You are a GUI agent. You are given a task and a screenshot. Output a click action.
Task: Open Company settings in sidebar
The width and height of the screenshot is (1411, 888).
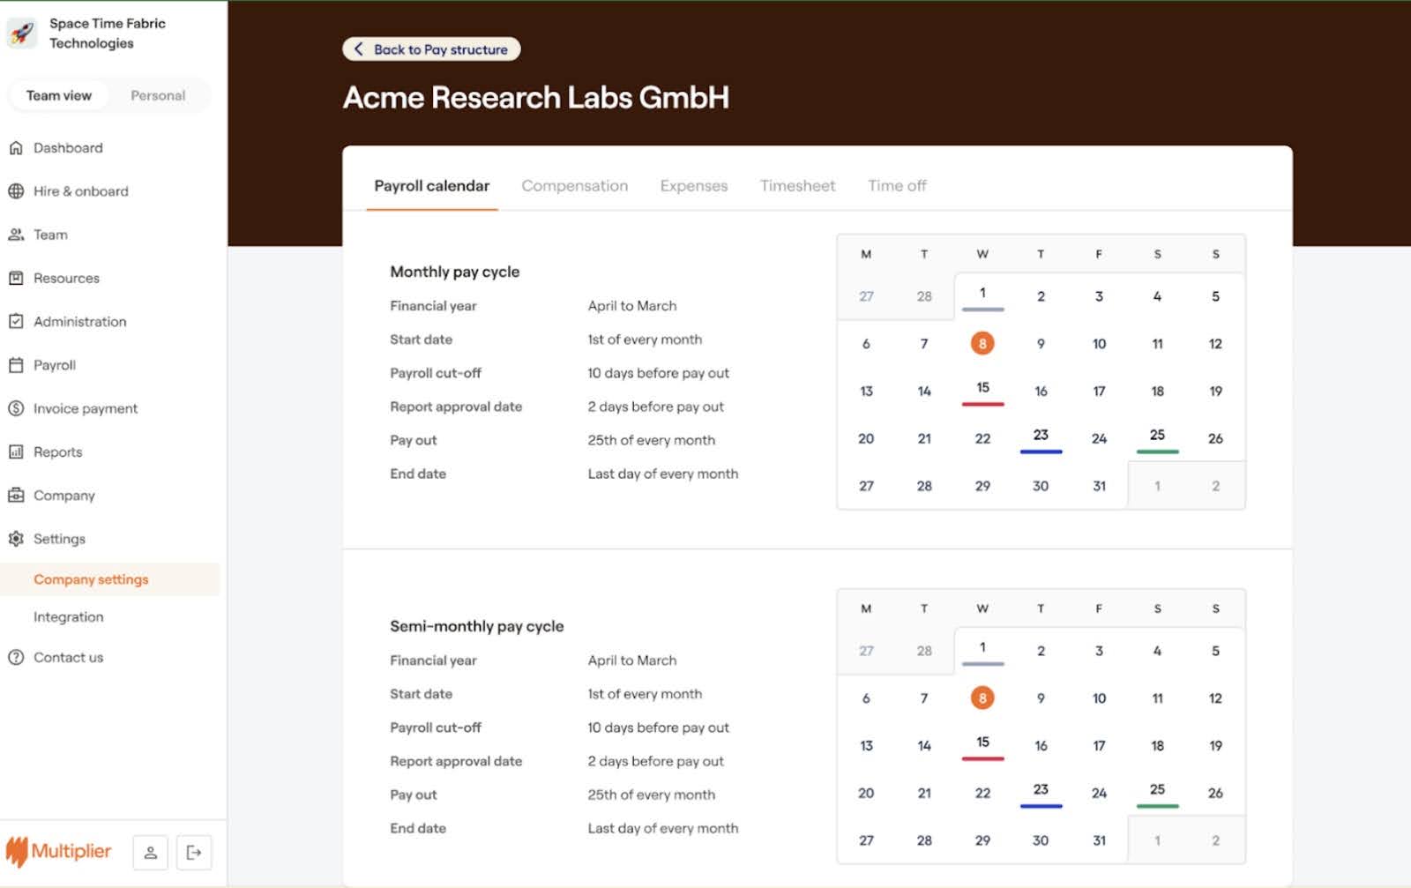point(91,579)
